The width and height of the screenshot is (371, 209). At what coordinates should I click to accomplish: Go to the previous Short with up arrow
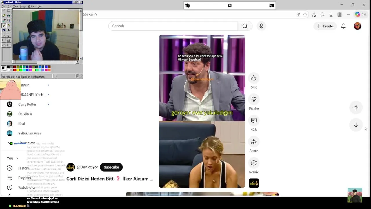point(356,107)
